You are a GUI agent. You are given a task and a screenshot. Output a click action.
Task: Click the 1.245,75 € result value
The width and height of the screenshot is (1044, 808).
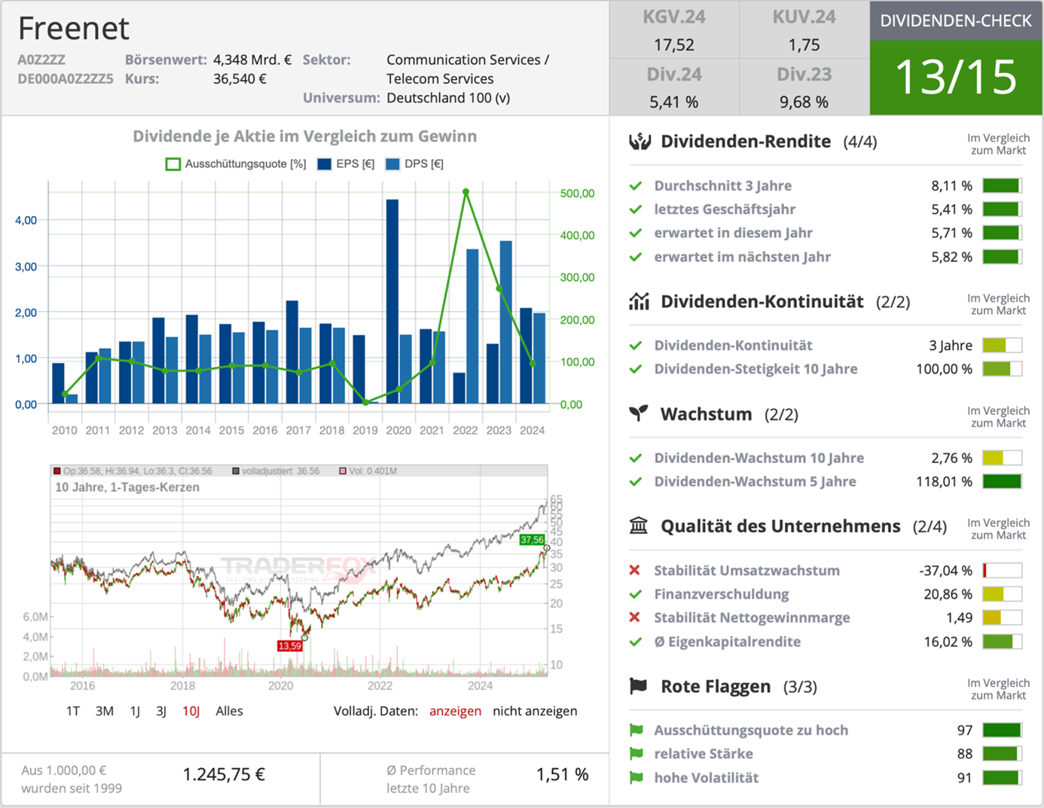(x=224, y=774)
